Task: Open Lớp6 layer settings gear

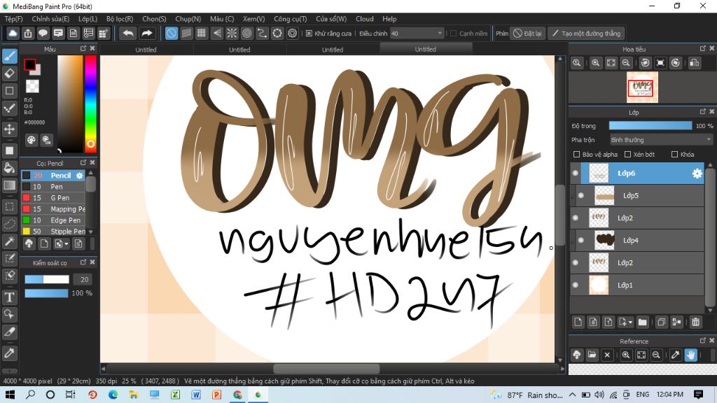Action: point(697,174)
